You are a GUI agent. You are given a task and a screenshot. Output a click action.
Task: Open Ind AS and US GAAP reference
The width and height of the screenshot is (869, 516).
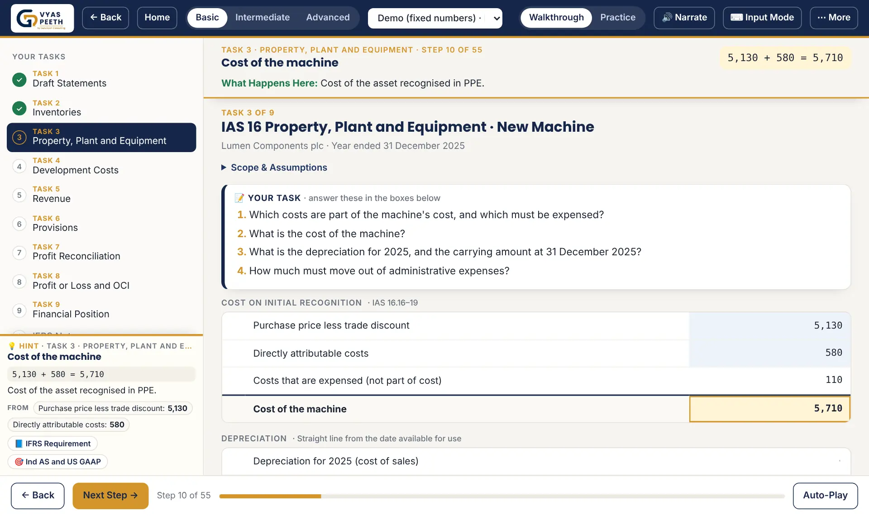pyautogui.click(x=57, y=462)
